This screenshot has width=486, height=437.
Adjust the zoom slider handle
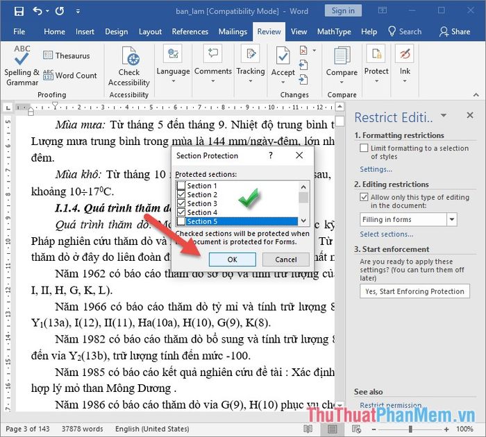point(410,429)
